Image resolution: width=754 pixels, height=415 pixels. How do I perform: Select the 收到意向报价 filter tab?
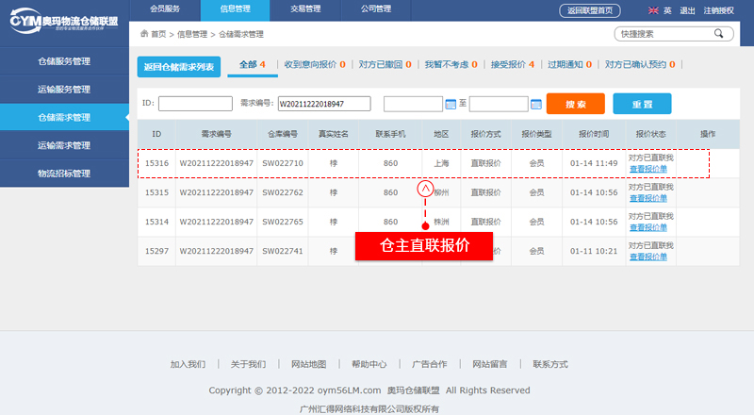point(314,65)
